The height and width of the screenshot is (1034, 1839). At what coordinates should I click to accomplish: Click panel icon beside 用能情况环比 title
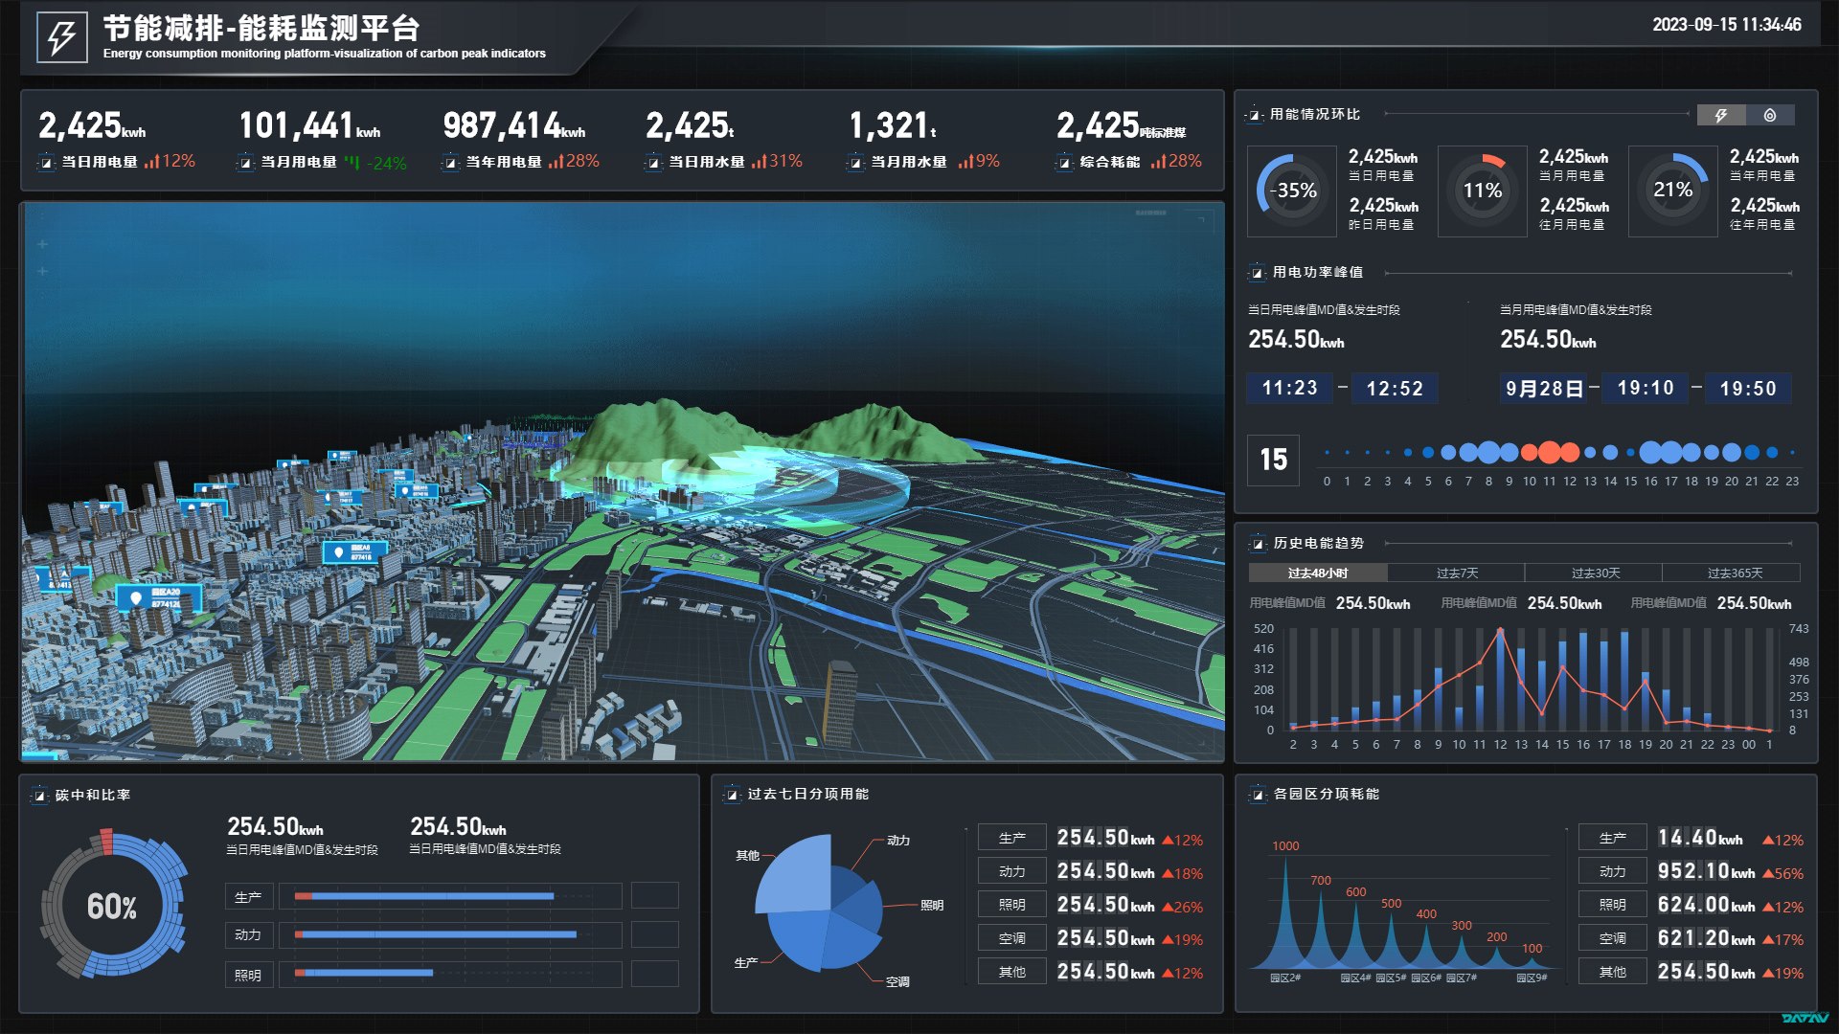point(1255,115)
